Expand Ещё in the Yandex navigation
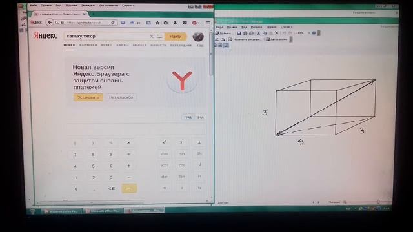The image size is (413, 232). (x=200, y=46)
